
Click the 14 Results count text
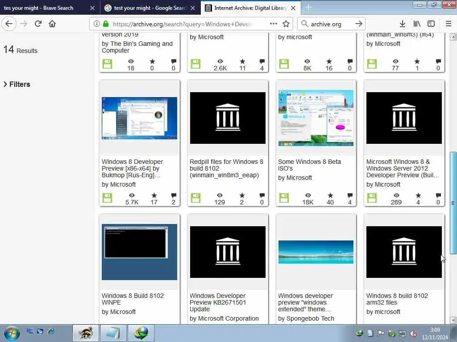21,50
